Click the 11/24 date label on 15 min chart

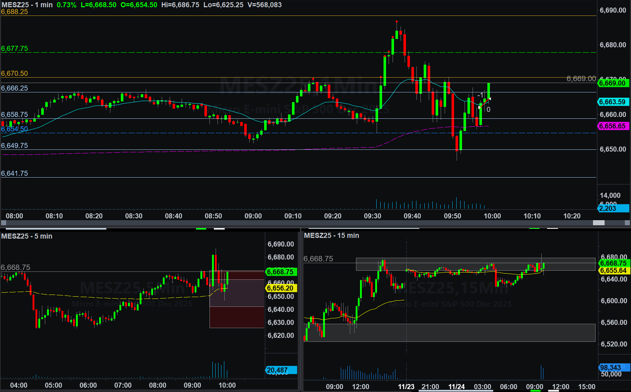pos(456,387)
